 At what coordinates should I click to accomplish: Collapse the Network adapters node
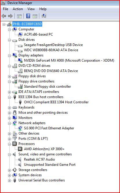(9, 123)
